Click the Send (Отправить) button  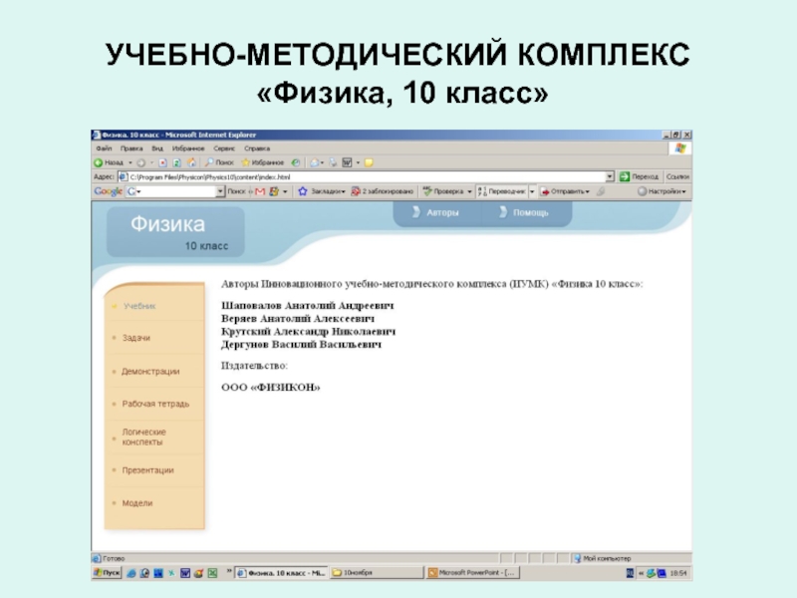tap(565, 191)
